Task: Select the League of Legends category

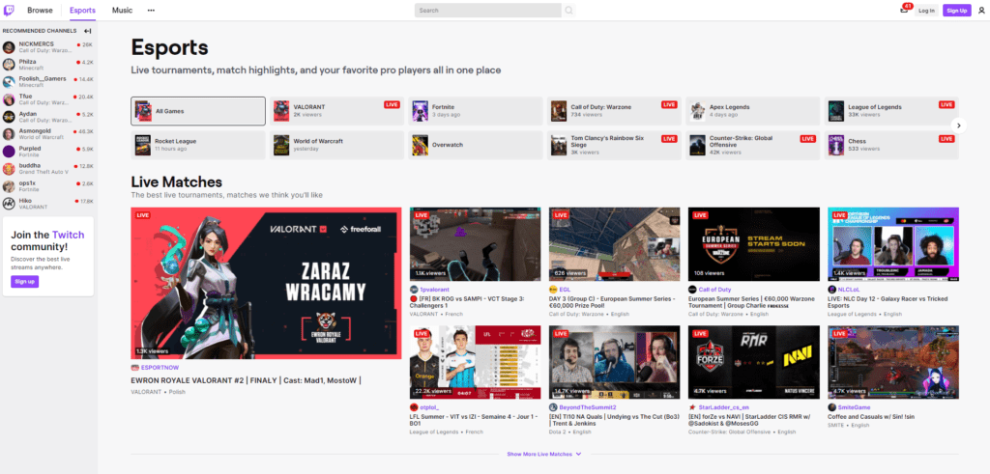Action: point(891,111)
